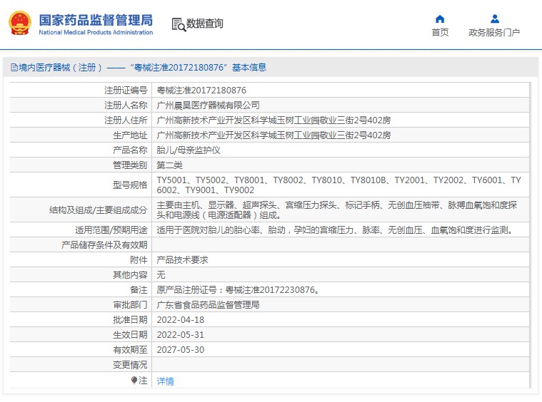
Task: Click the 其他内容 label
Action: 130,274
